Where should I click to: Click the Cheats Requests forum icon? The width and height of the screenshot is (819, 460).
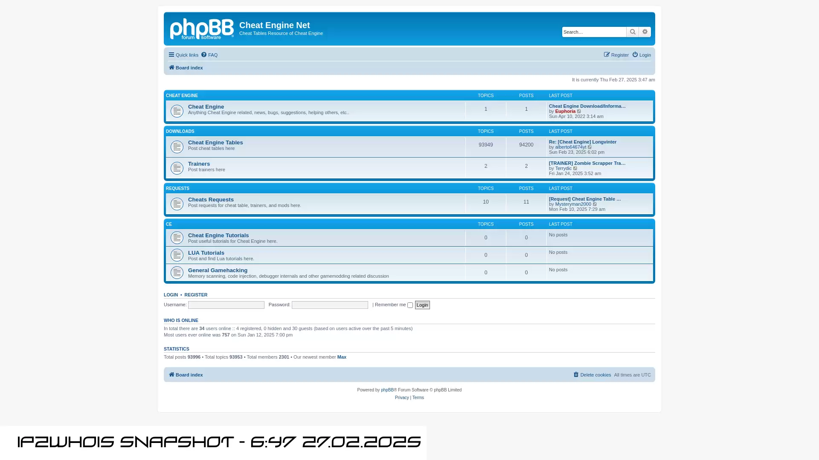177,204
